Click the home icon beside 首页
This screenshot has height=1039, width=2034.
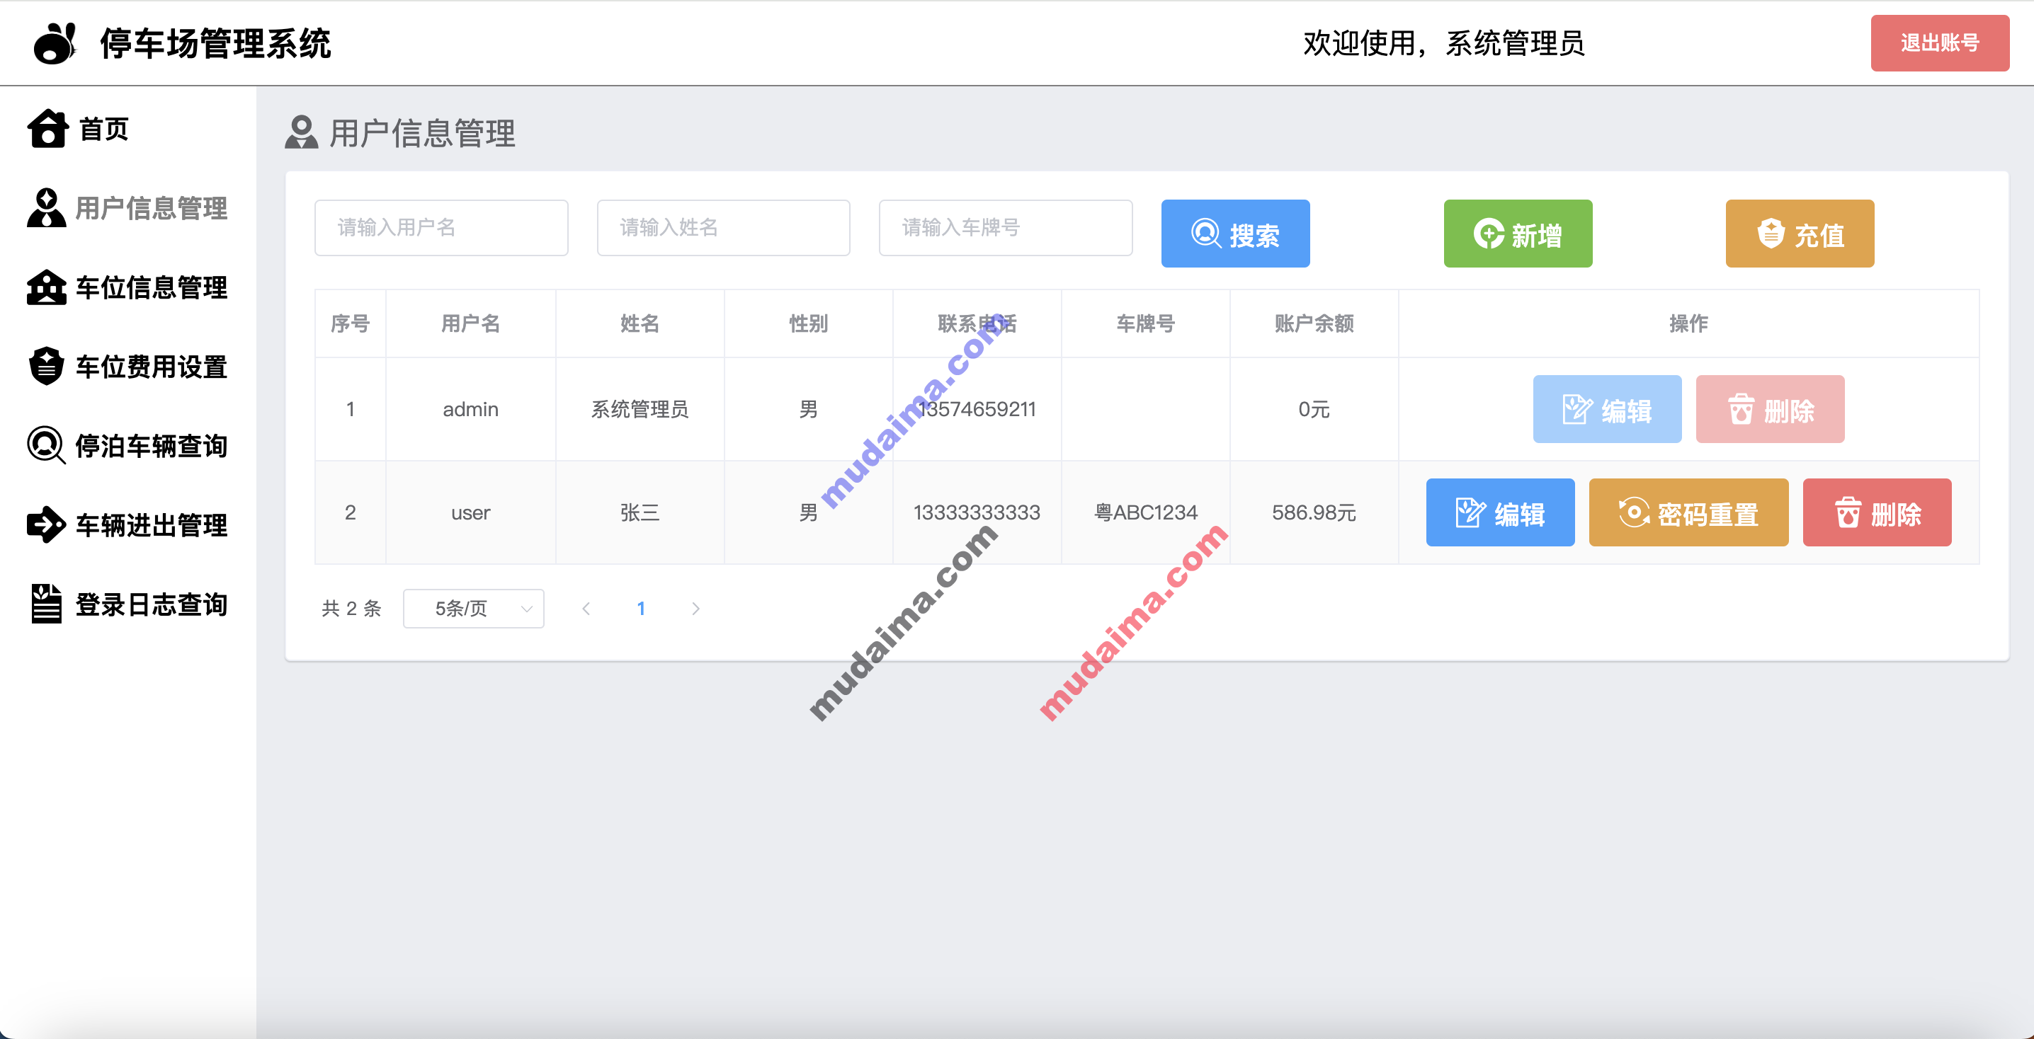47,129
